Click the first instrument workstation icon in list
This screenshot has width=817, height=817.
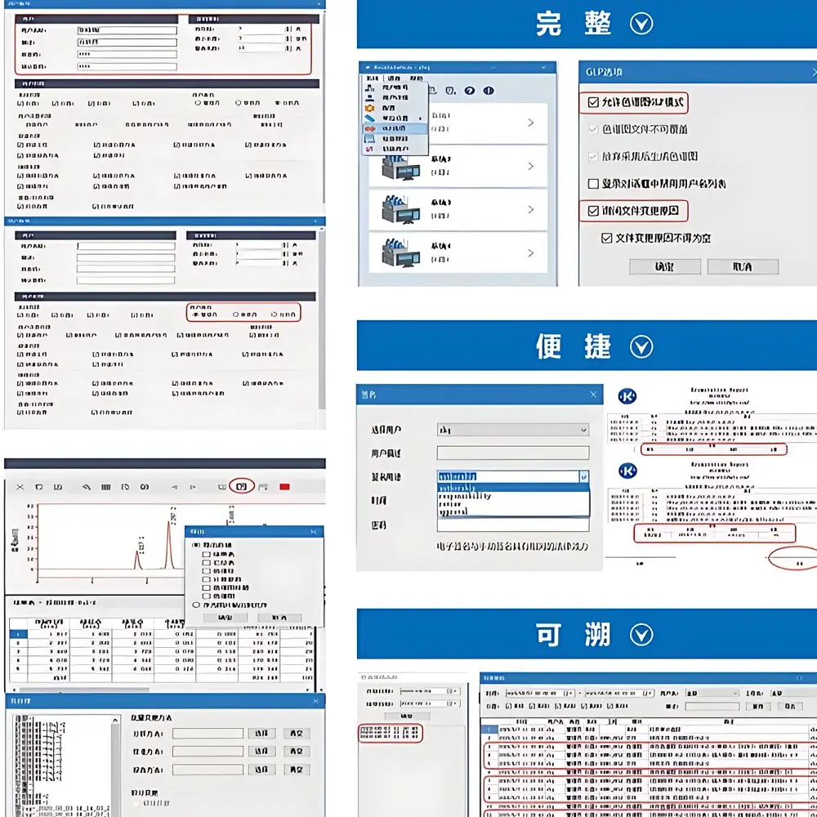click(400, 166)
